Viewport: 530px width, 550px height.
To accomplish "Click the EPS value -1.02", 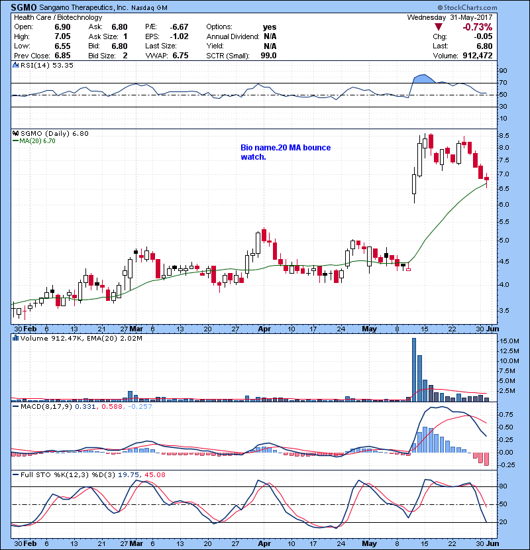I will click(x=180, y=36).
